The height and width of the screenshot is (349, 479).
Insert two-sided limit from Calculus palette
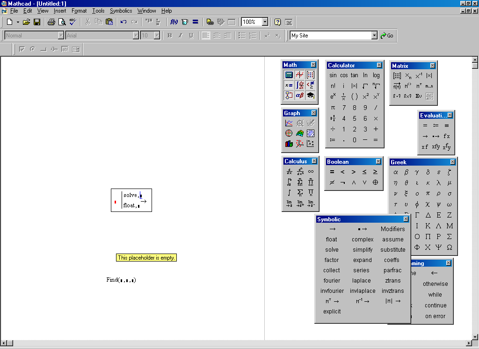click(x=289, y=203)
